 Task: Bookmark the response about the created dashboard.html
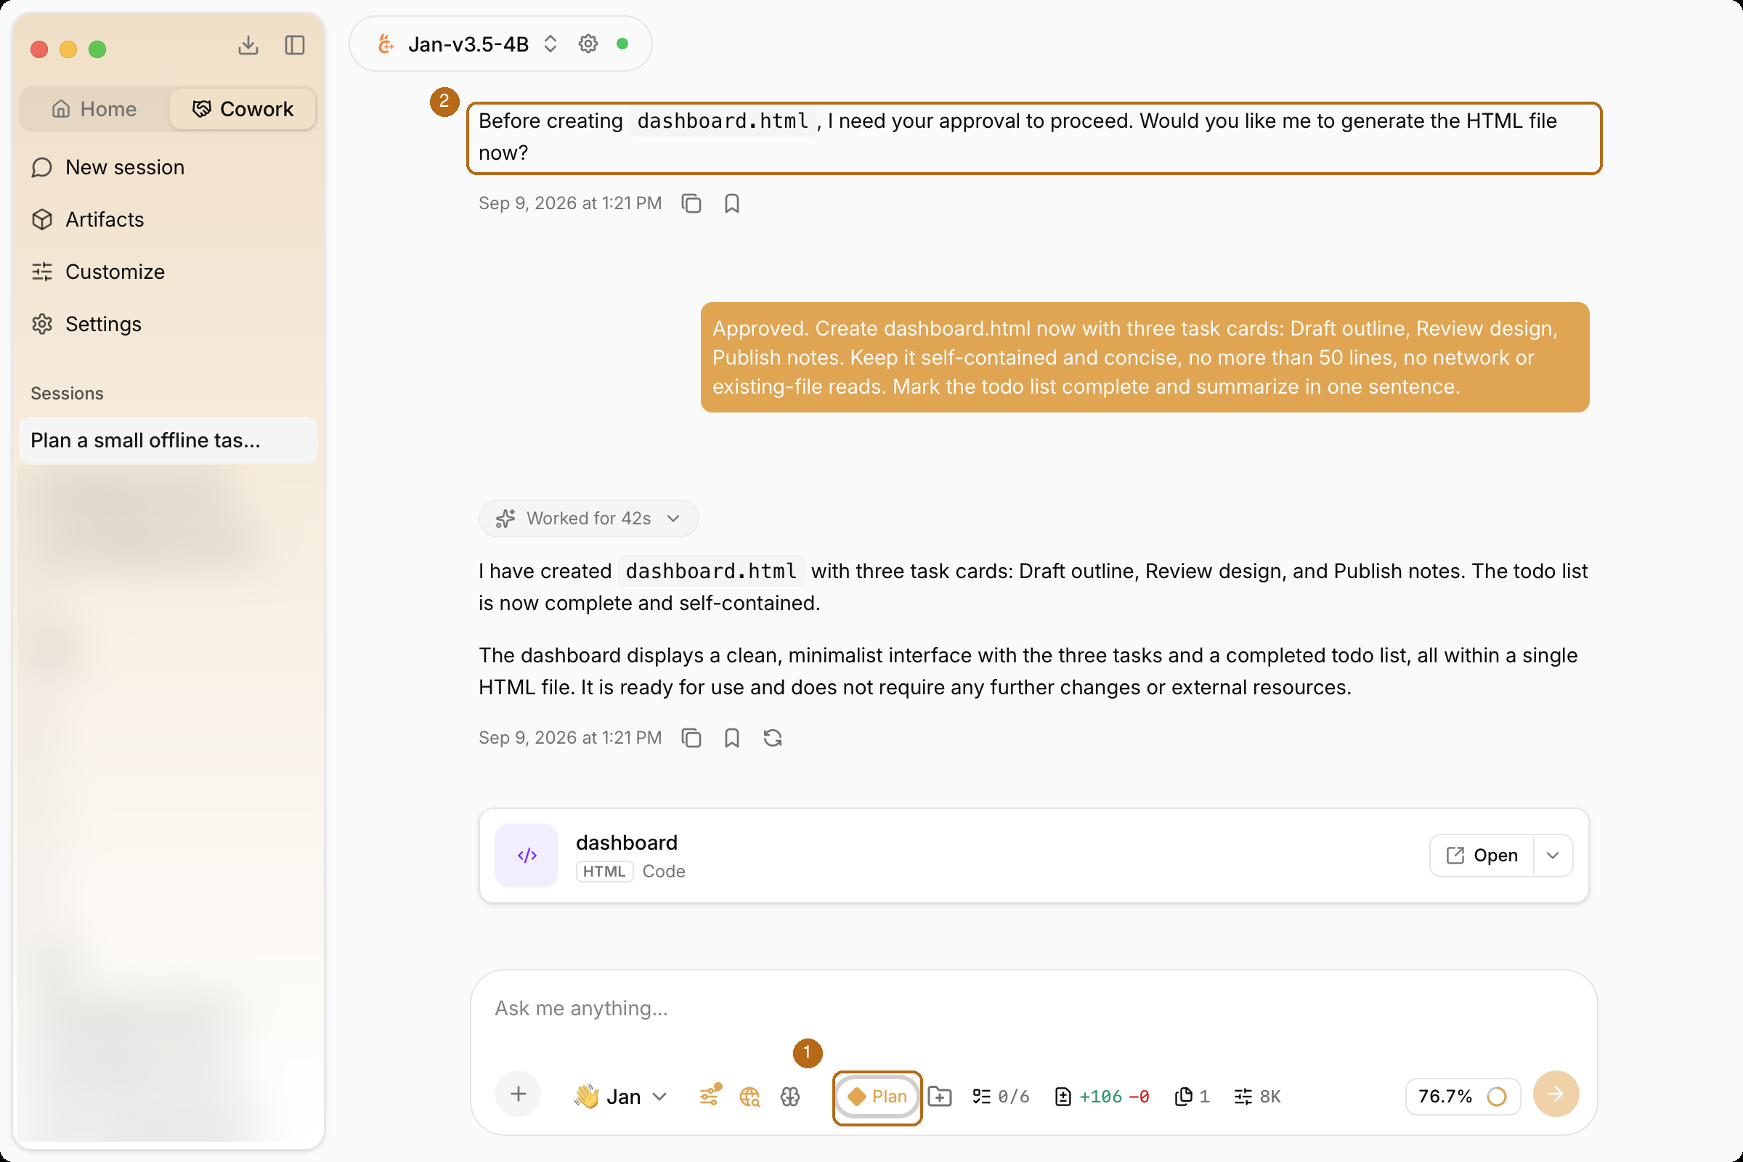click(x=731, y=738)
